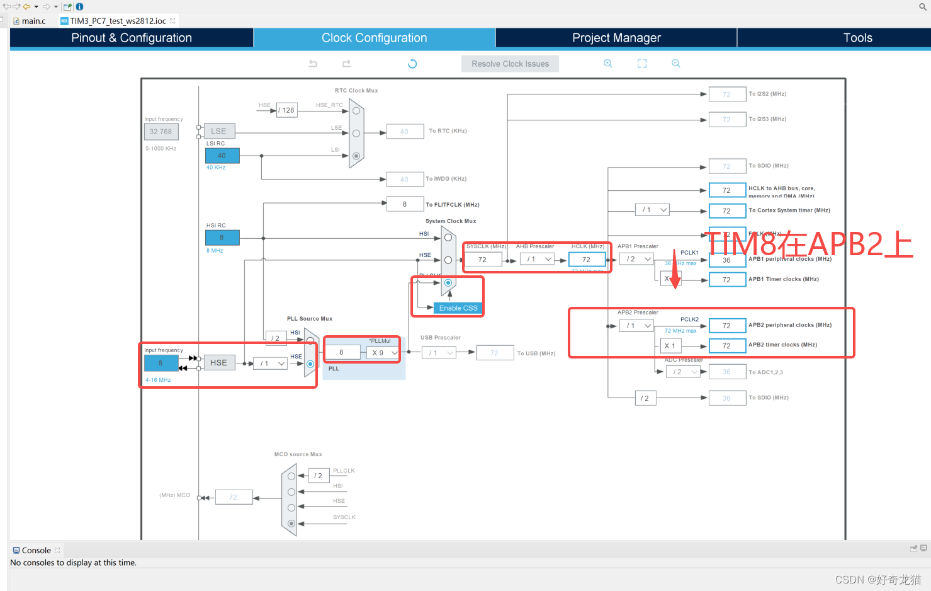Click the /128 HSE divider box
Screen dimensions: 931x591
click(x=287, y=110)
